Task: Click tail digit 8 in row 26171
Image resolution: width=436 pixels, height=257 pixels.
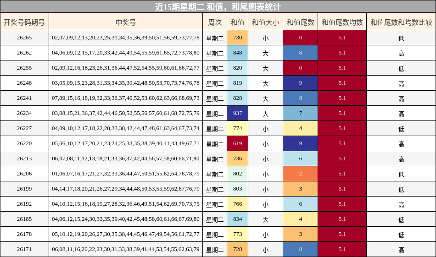Action: pyautogui.click(x=300, y=249)
